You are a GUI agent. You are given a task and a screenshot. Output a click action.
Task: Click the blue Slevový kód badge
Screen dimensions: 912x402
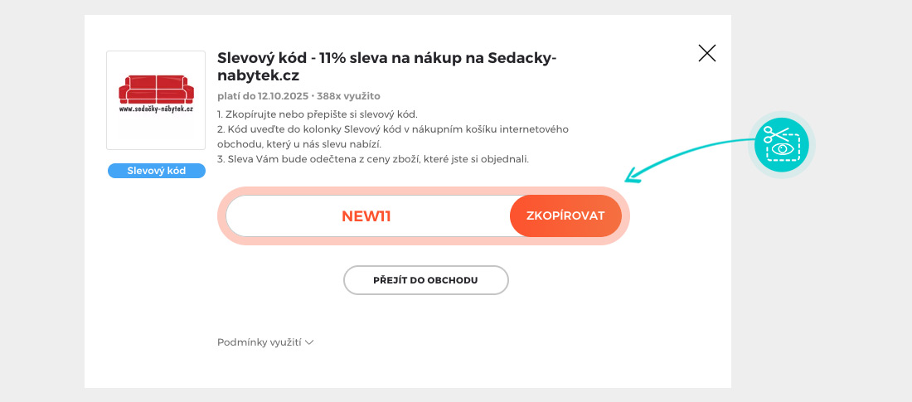(156, 171)
